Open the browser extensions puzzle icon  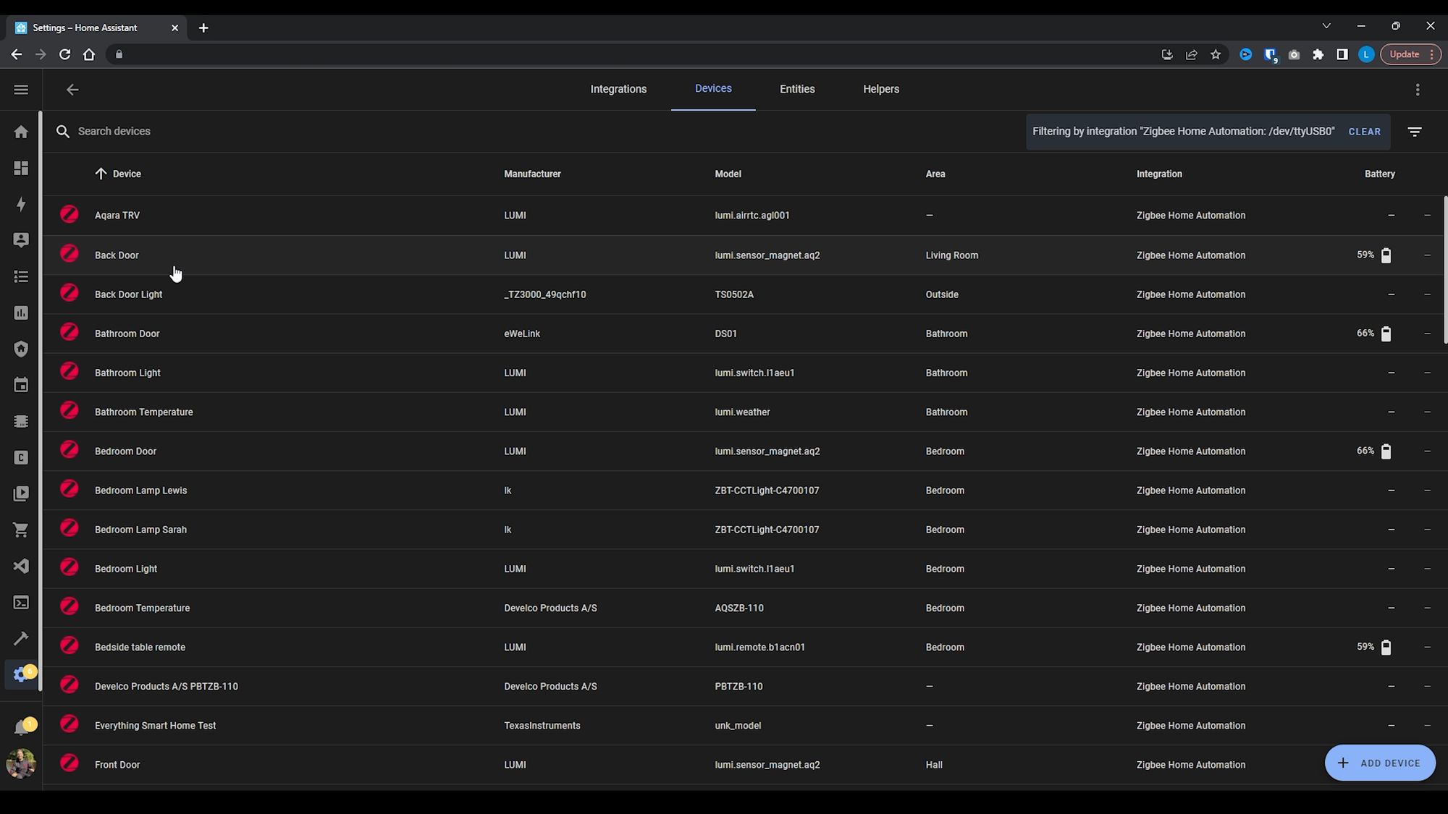pos(1318,54)
